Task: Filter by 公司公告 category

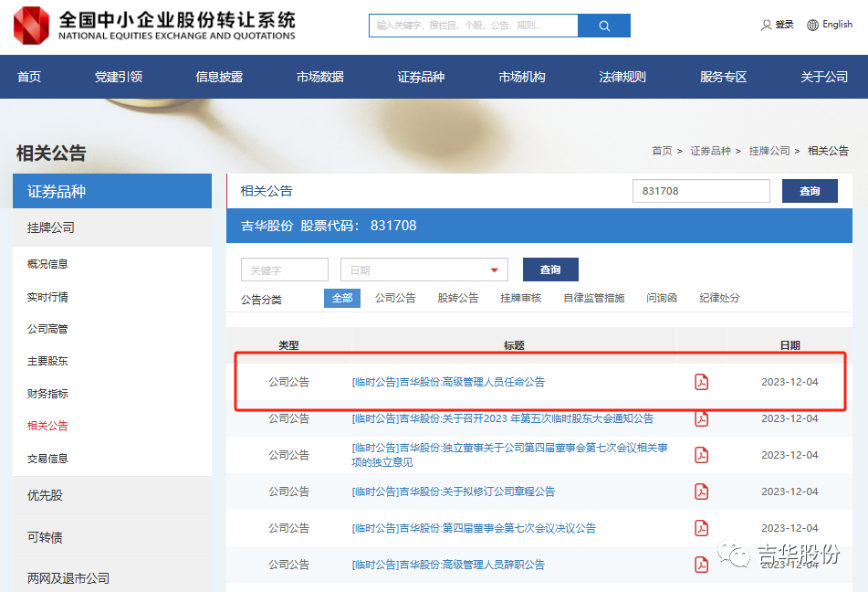Action: [x=395, y=298]
